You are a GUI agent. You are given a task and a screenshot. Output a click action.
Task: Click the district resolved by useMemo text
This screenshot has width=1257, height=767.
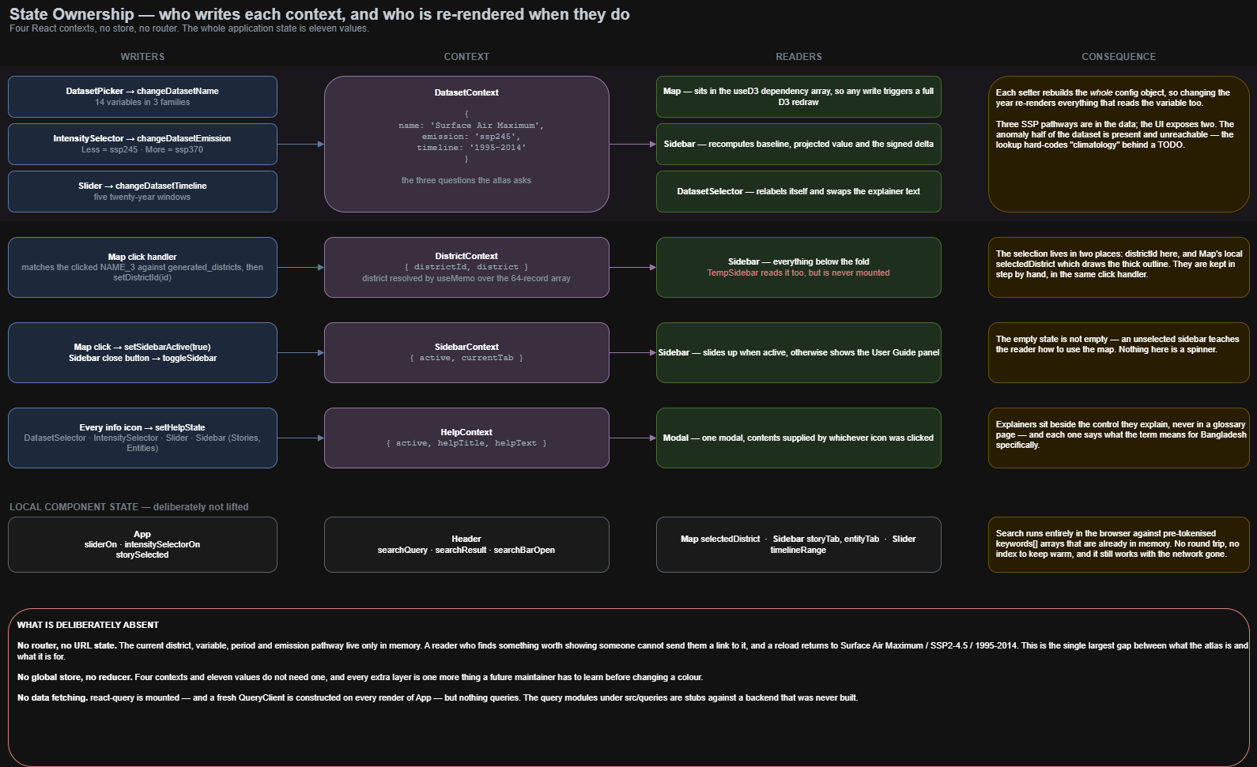[x=466, y=278]
